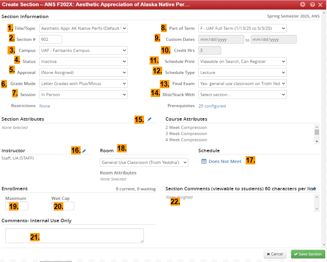Click the plus icon in the title bar

pos(303,5)
